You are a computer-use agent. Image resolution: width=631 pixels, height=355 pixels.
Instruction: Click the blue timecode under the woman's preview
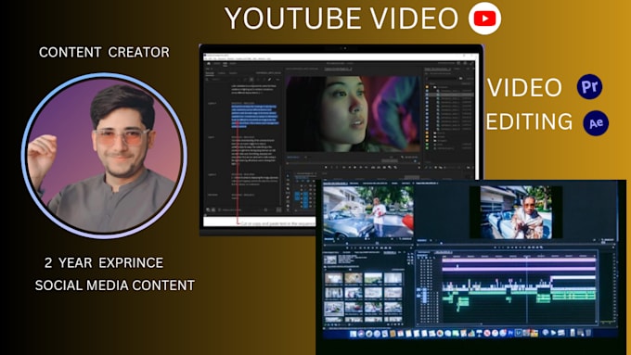point(293,158)
